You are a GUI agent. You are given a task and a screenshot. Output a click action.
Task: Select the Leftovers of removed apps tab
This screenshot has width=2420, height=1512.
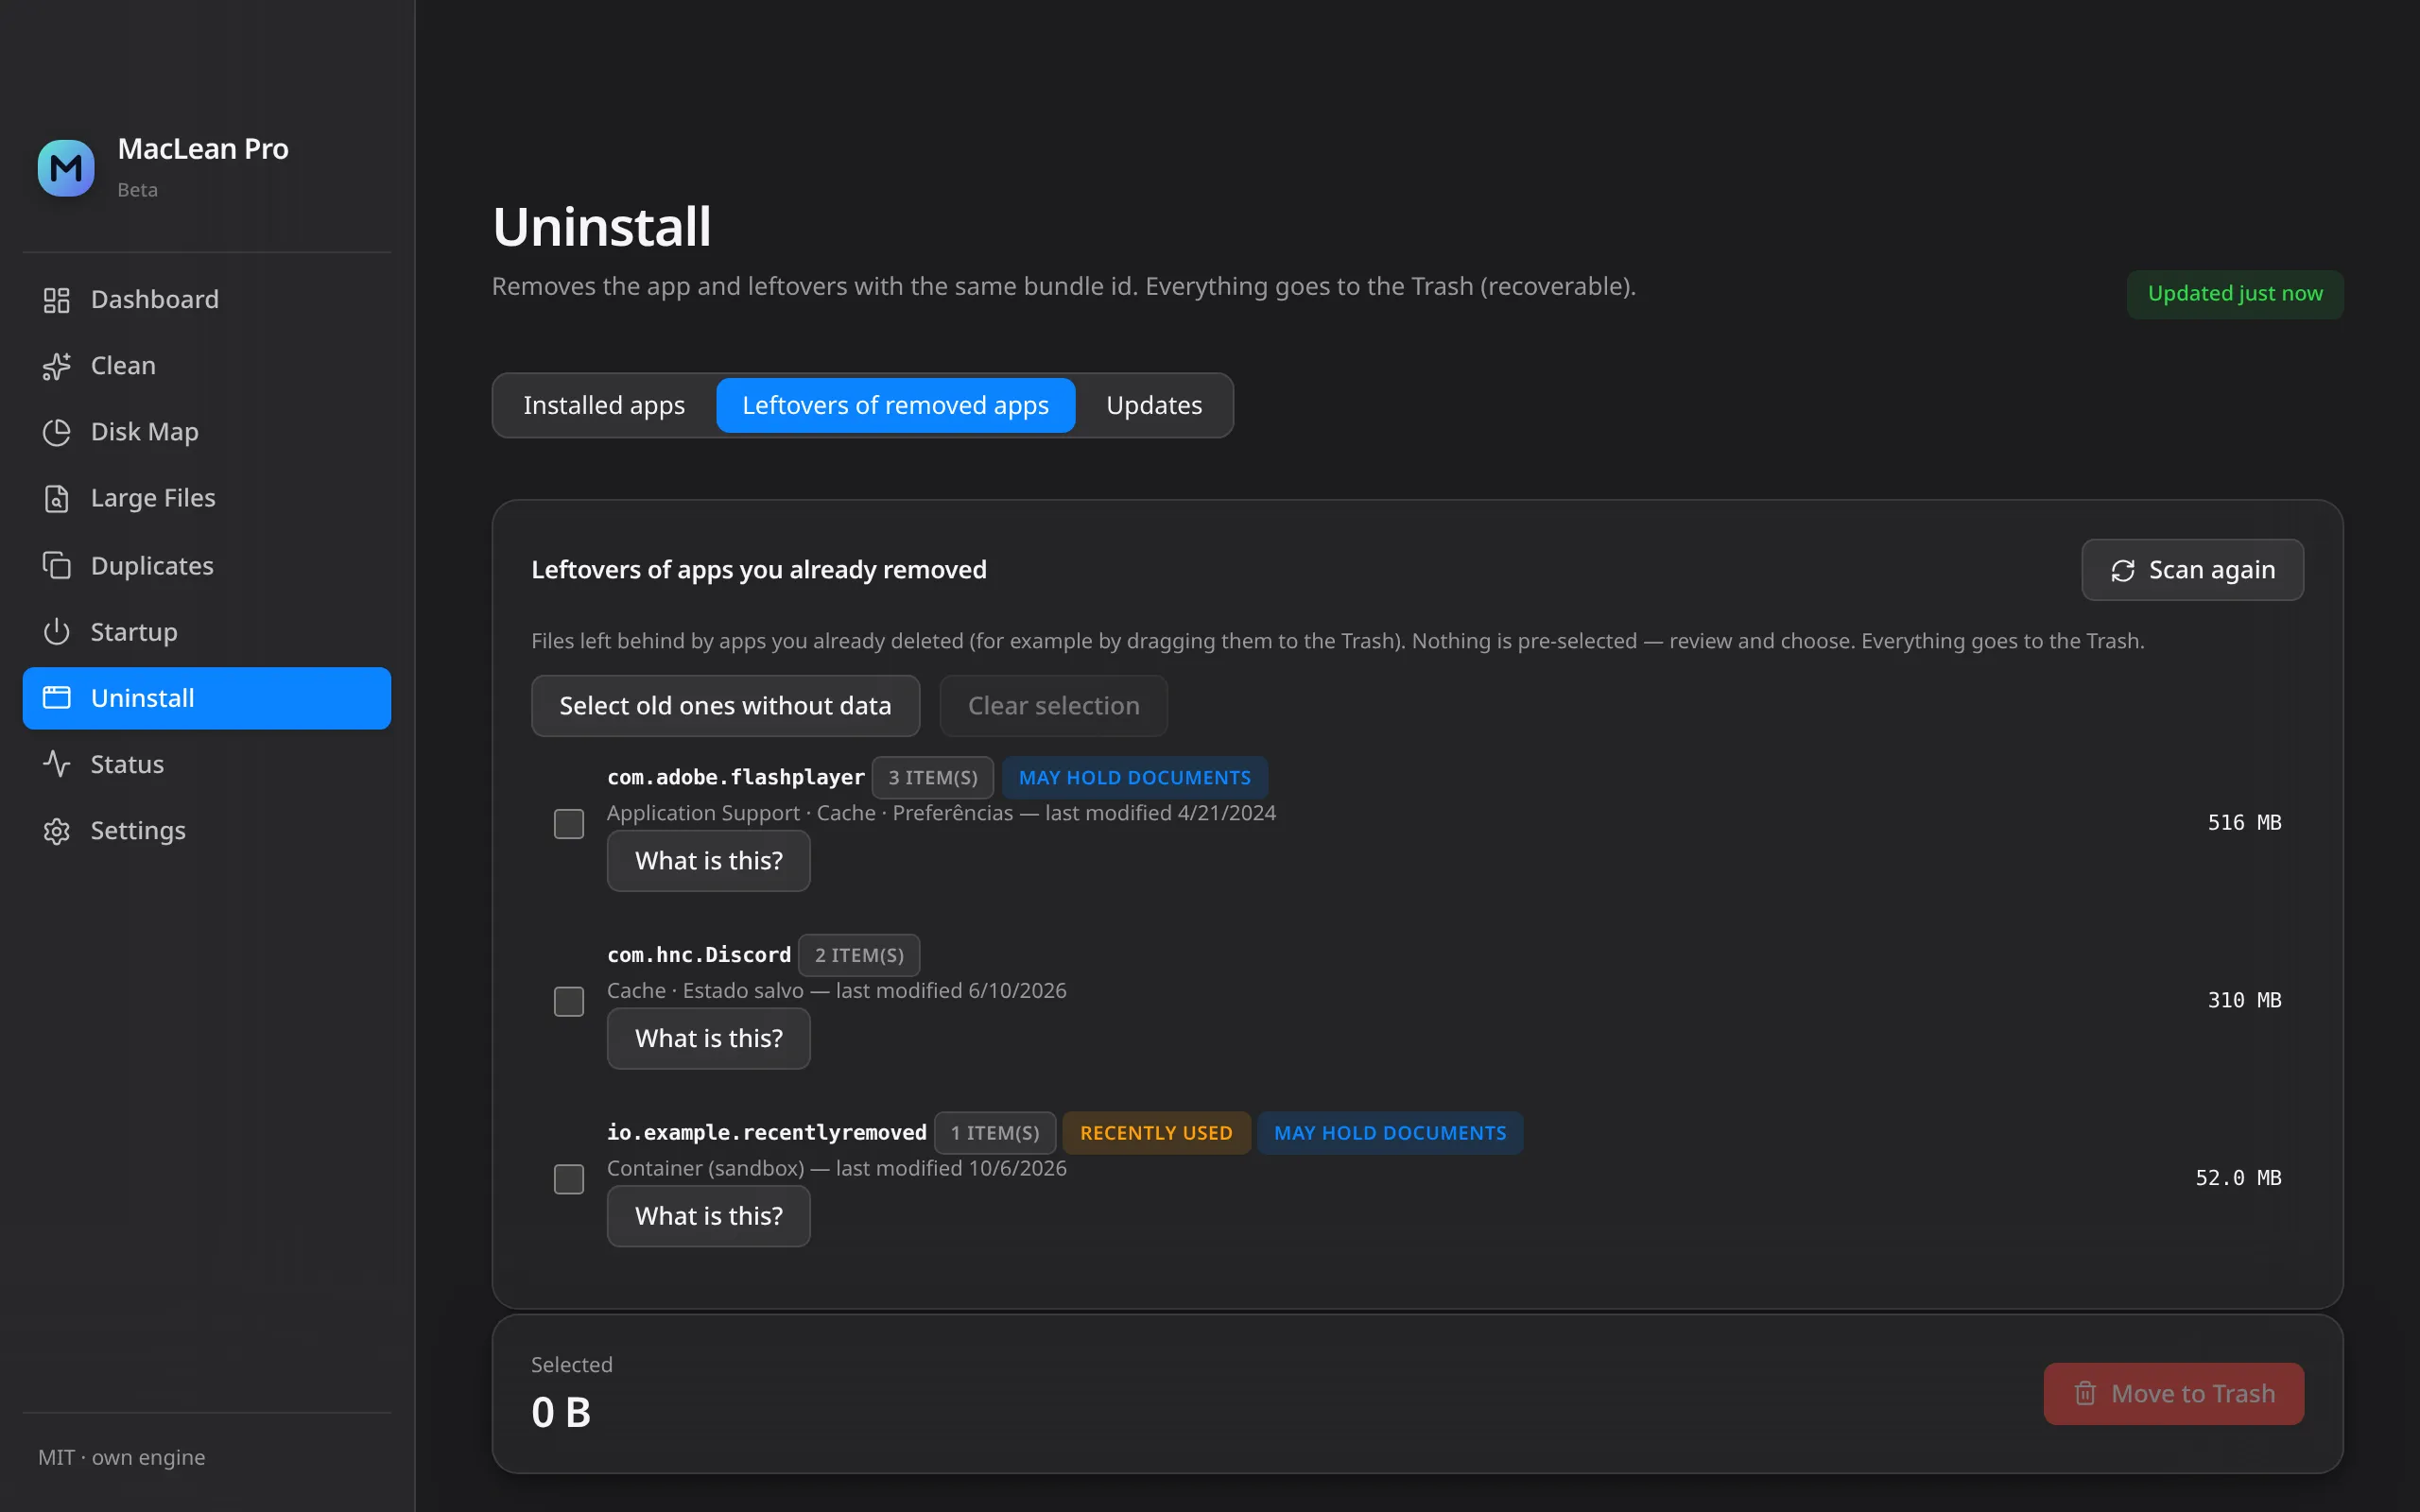pos(895,405)
